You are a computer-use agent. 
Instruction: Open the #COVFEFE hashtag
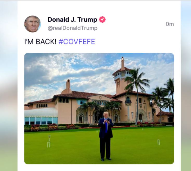point(77,42)
